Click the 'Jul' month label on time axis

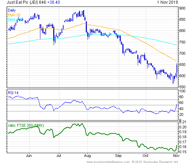59,156
